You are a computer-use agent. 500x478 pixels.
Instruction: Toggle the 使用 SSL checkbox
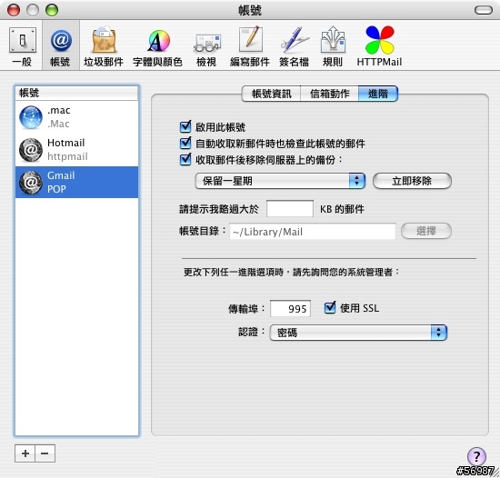(x=330, y=308)
